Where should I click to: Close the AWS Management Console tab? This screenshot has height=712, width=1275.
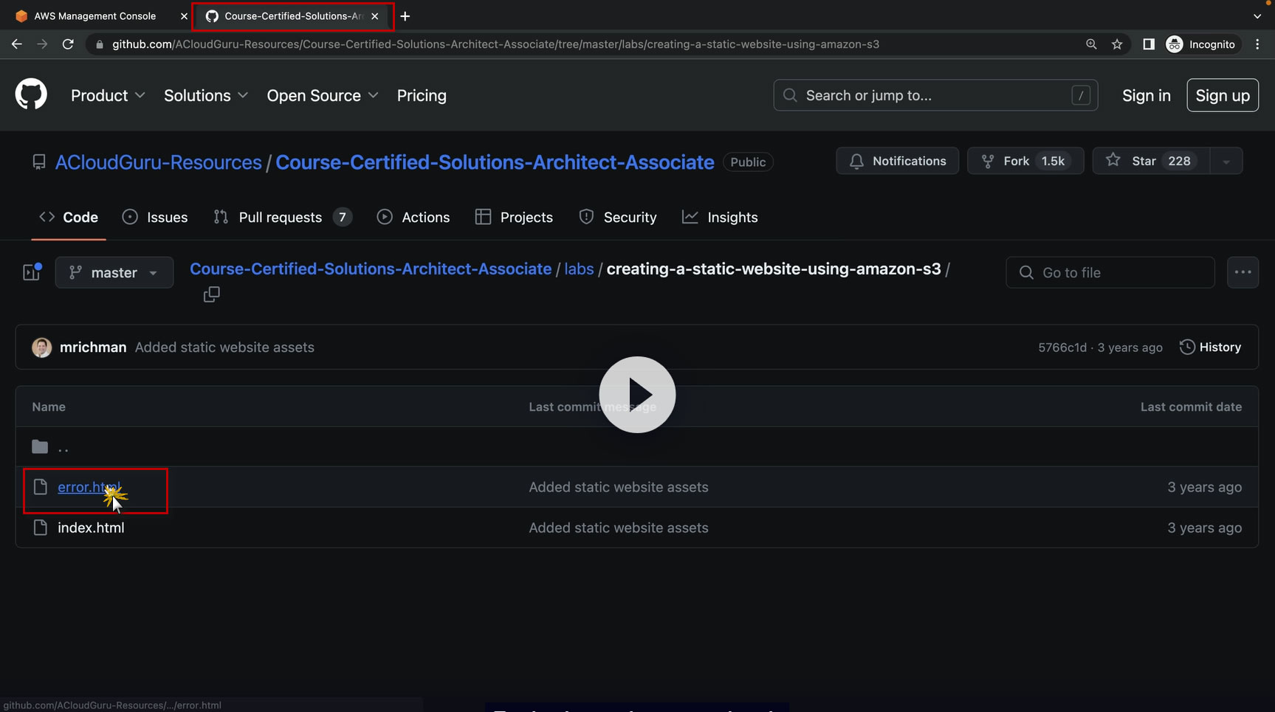pyautogui.click(x=184, y=16)
